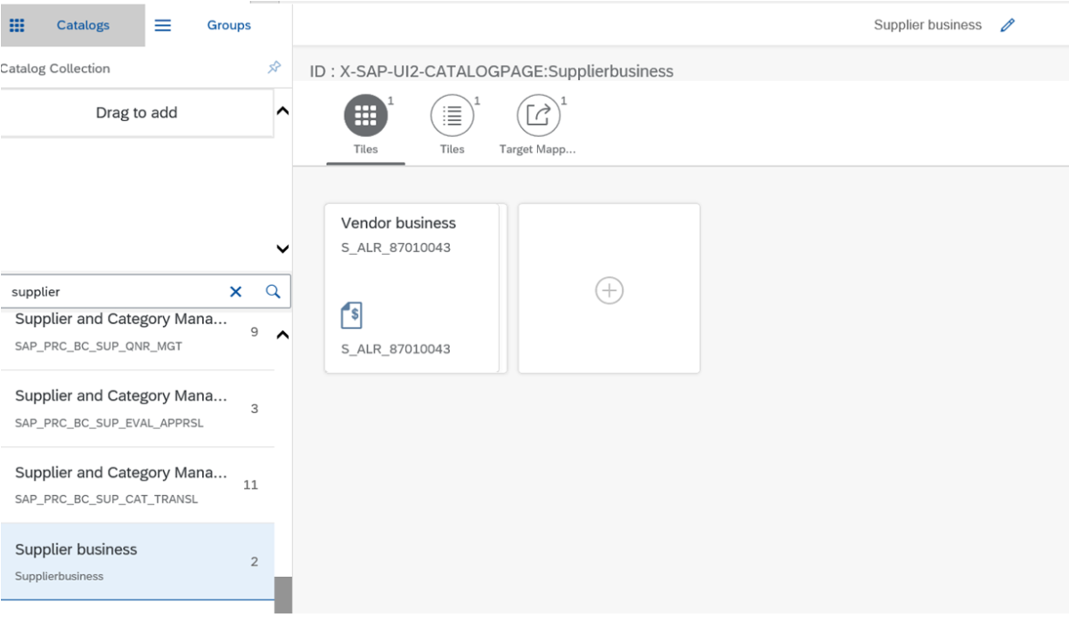The image size is (1069, 617).
Task: Select the SAP_PRC_BC_SUP_CAT_TRANSL catalog entry
Action: click(x=125, y=483)
